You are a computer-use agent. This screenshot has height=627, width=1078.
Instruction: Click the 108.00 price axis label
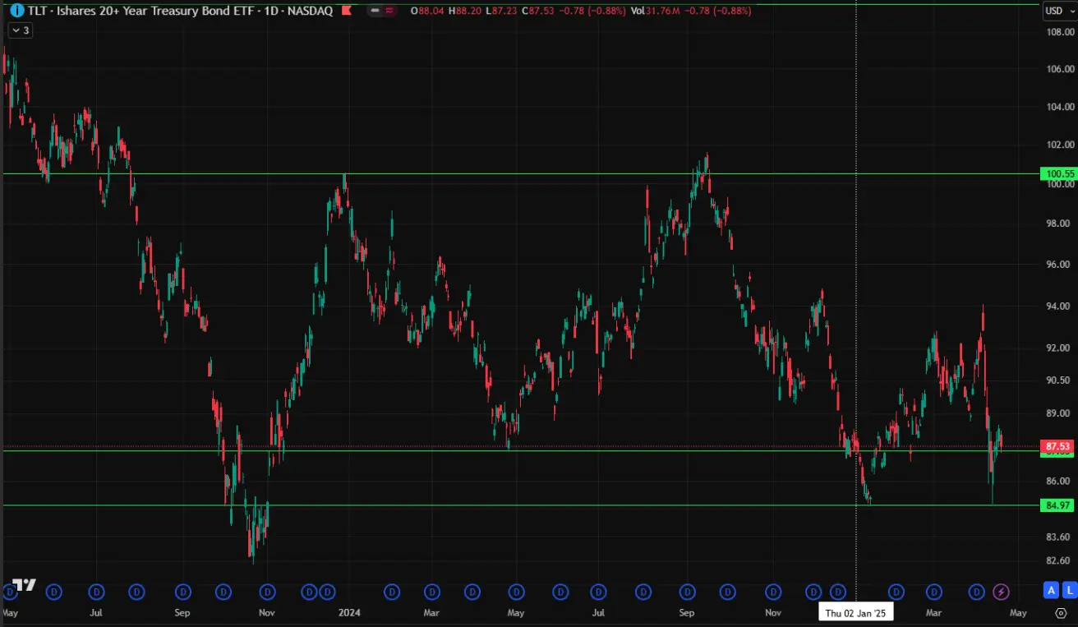click(1059, 32)
